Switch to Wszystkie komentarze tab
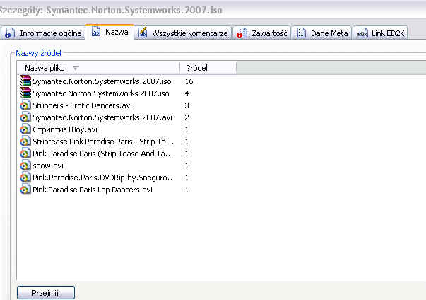This screenshot has width=426, height=300. [184, 33]
